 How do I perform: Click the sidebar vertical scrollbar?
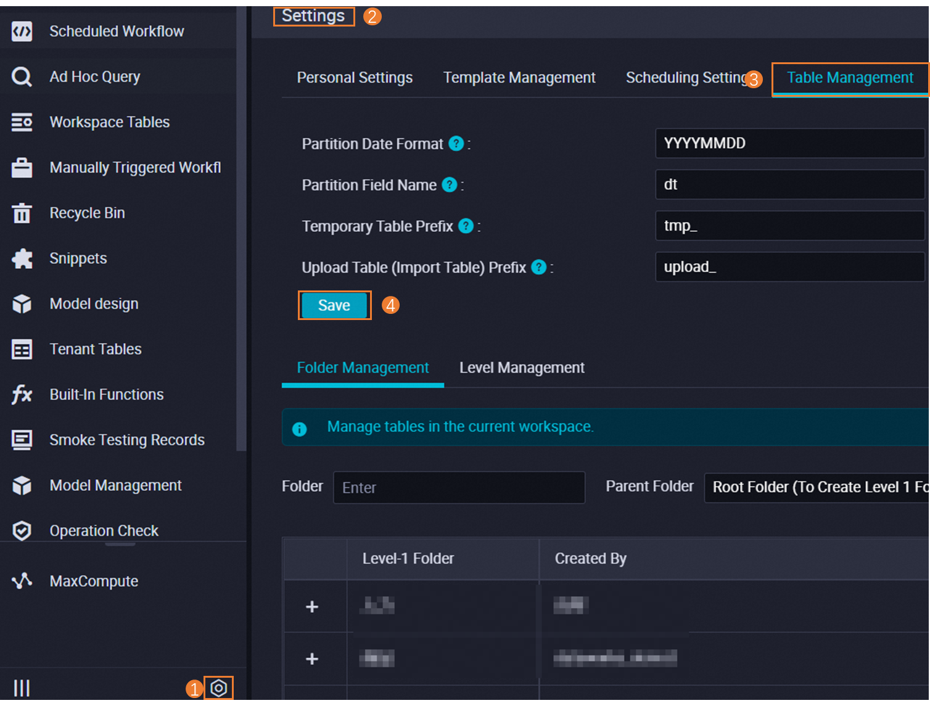241,228
